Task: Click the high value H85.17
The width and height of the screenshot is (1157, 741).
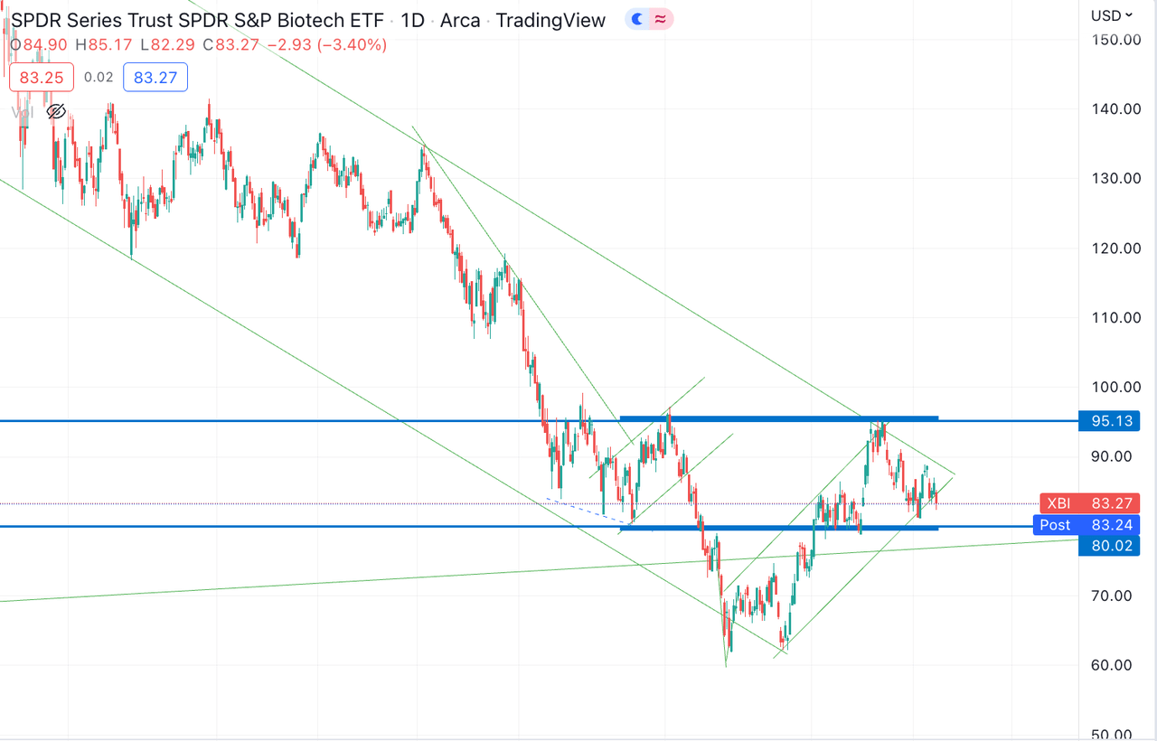Action: coord(105,44)
